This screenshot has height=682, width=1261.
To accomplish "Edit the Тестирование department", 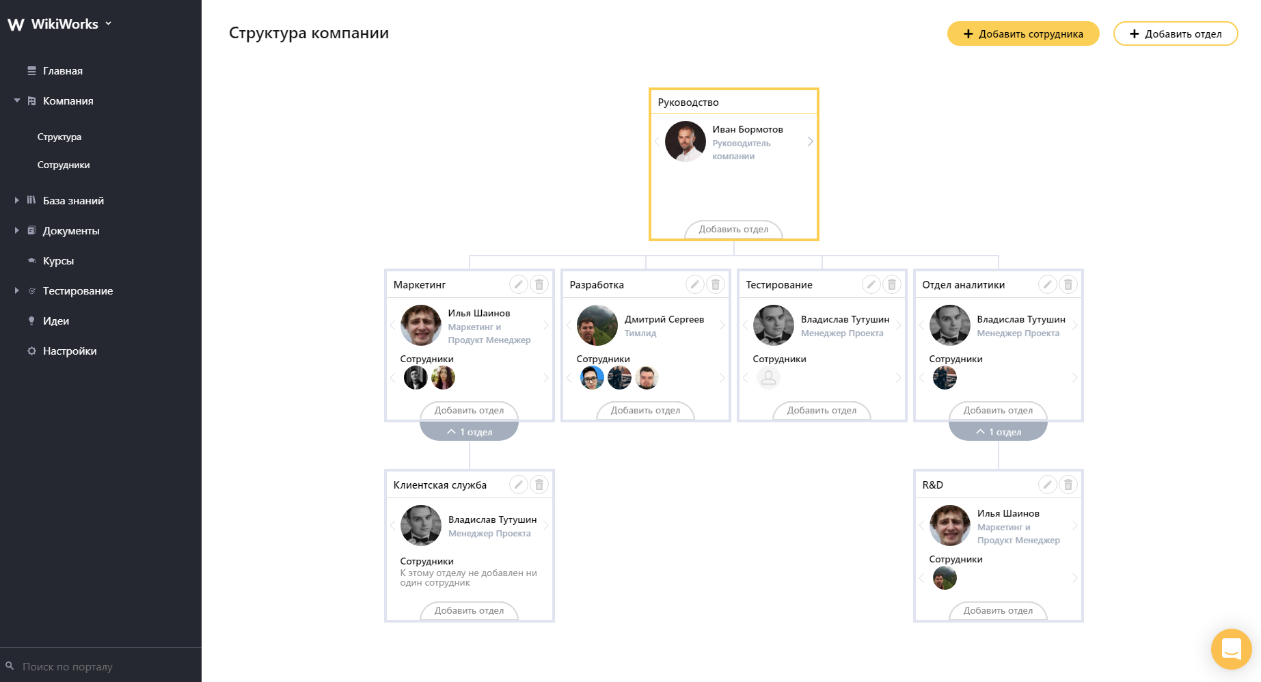I will pyautogui.click(x=871, y=284).
